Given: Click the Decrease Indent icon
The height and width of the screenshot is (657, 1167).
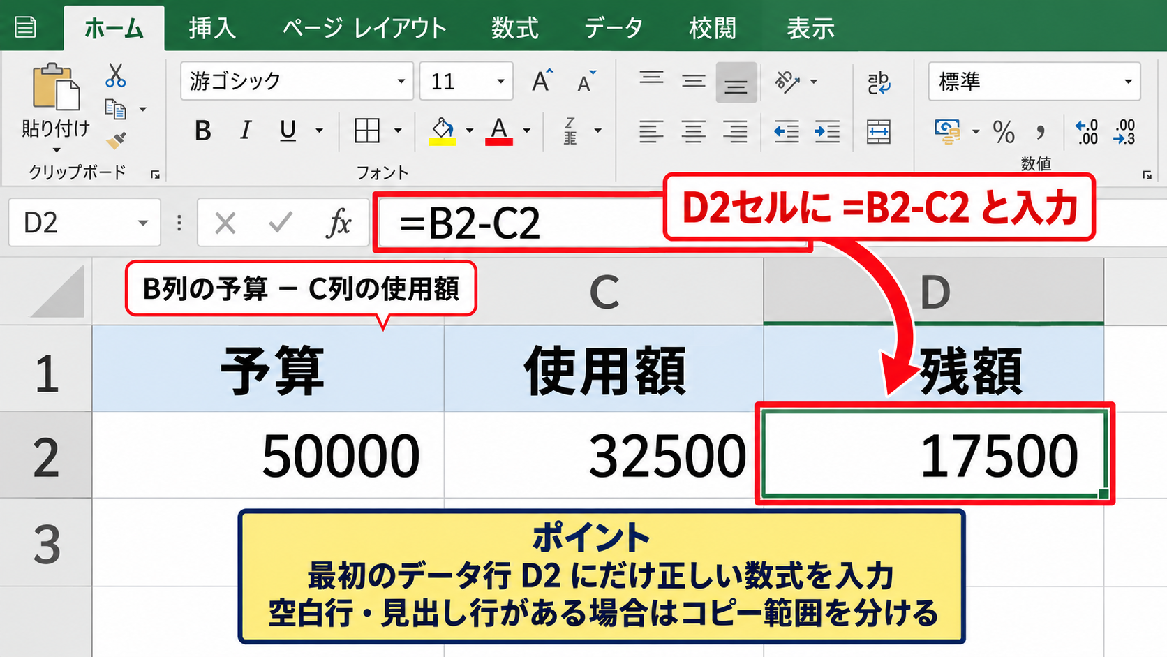Looking at the screenshot, I should click(787, 131).
